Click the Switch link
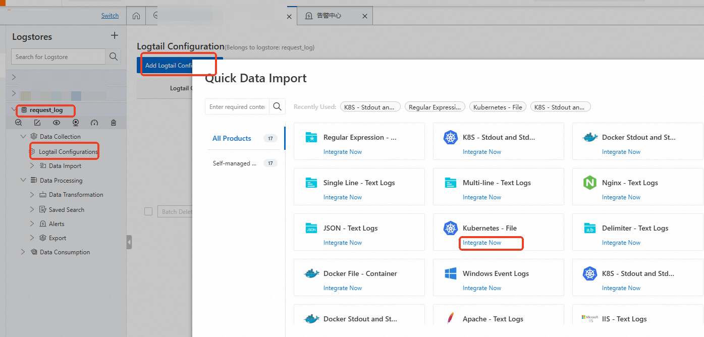 click(x=110, y=16)
